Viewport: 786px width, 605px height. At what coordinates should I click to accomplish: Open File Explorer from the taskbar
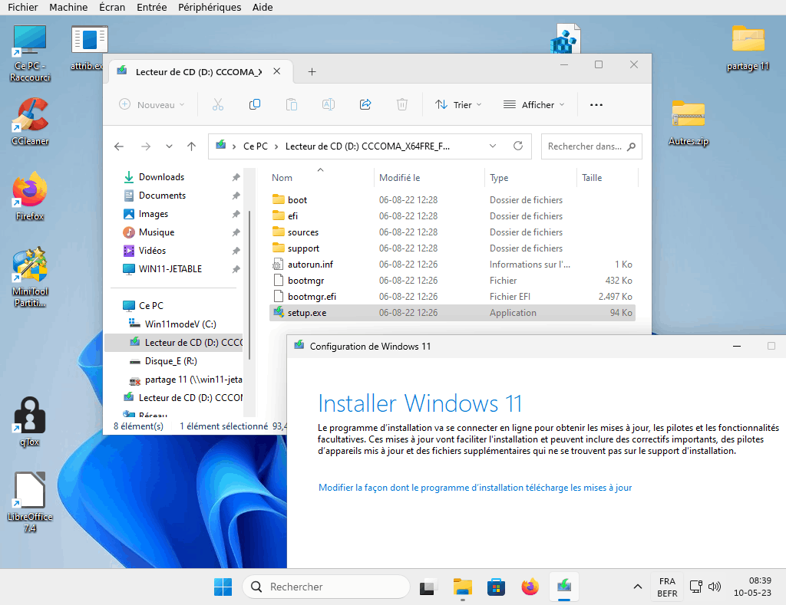463,587
